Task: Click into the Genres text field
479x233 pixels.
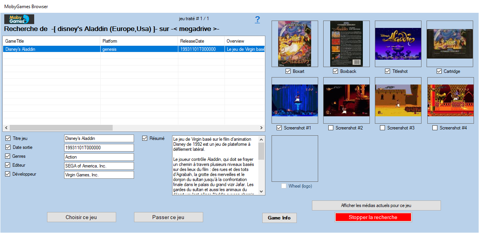Action: (99, 157)
